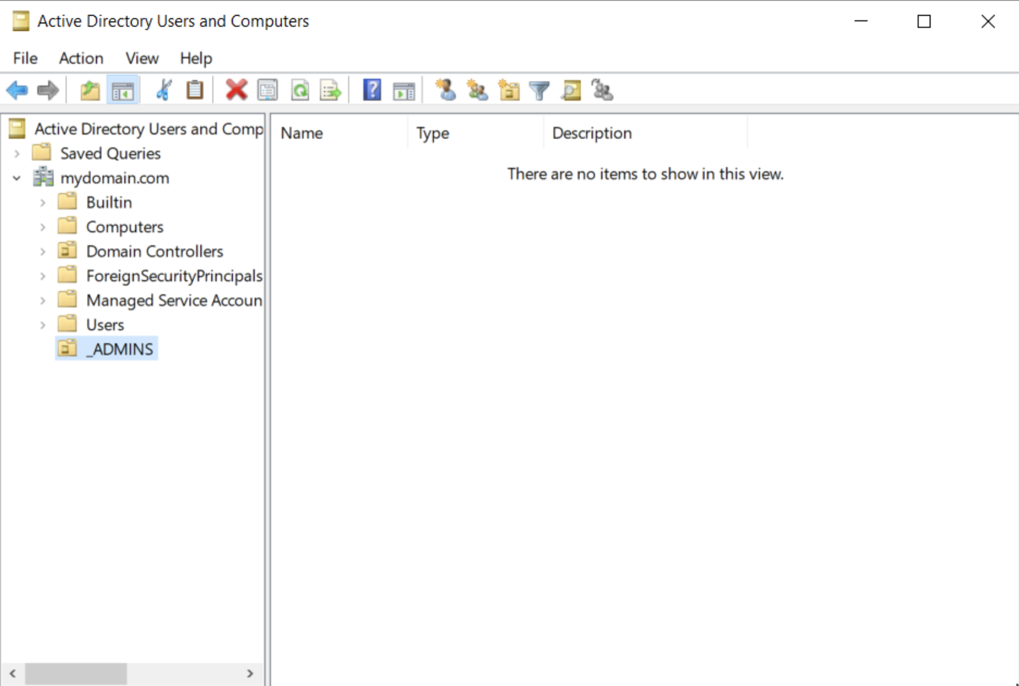Click the red Delete X icon
Viewport: 1019px width, 686px height.
coord(236,91)
